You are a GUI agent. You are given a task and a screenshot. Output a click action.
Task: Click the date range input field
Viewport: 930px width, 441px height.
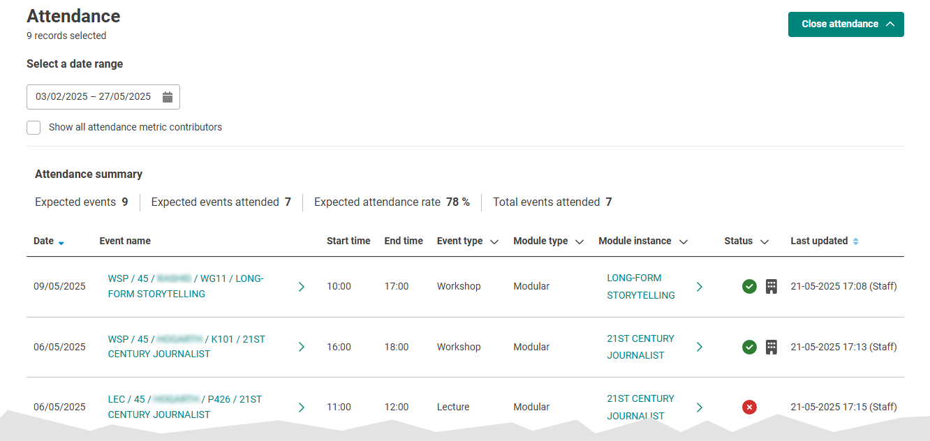pos(94,97)
